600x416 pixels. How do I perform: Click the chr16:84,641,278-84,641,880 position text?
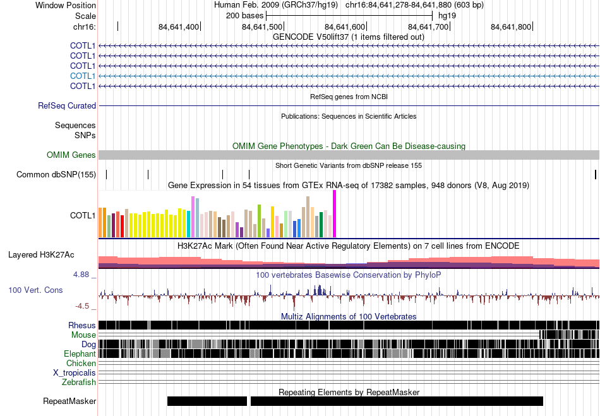click(414, 5)
